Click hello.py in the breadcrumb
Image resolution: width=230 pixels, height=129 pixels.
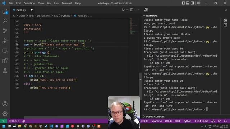82,16
